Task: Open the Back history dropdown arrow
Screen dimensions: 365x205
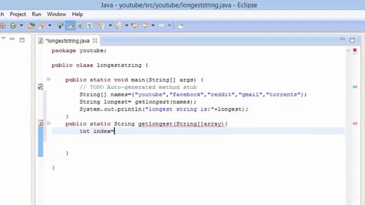Action: point(153,25)
